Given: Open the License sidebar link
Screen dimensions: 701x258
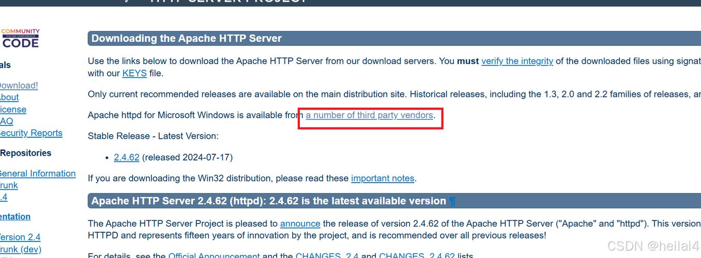Looking at the screenshot, I should pyautogui.click(x=13, y=109).
